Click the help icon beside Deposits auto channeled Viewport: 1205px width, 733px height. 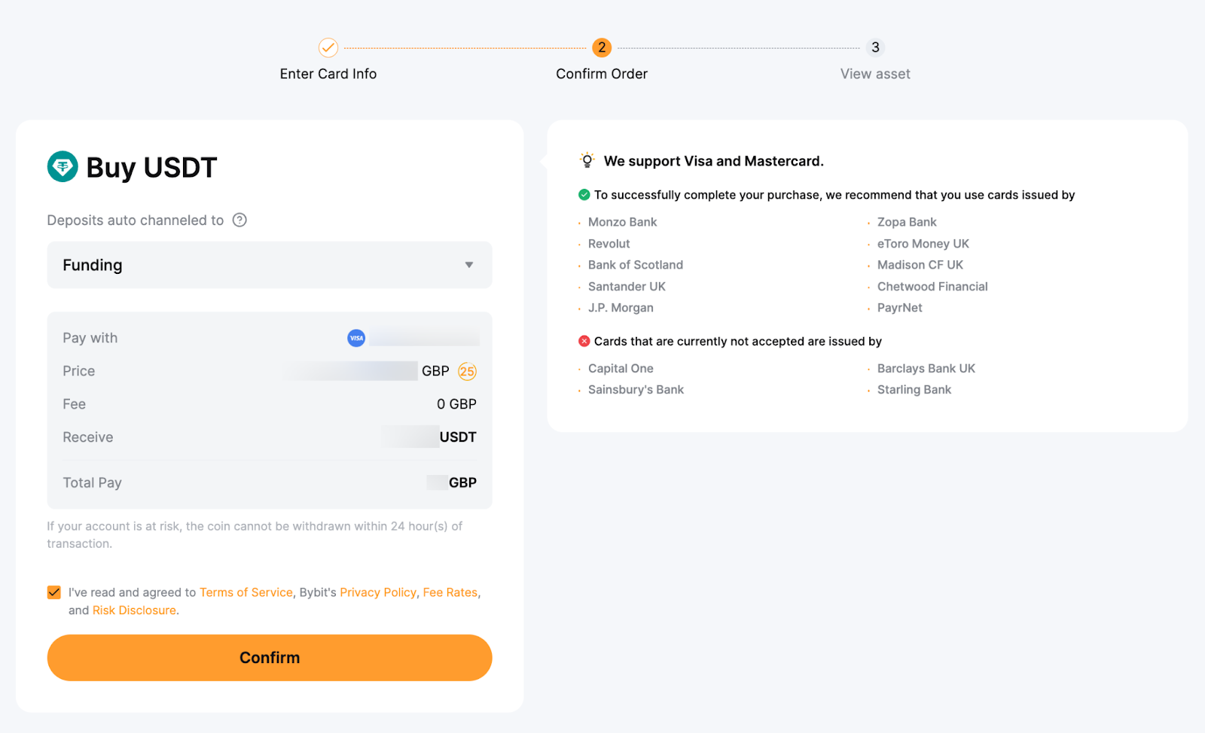click(239, 220)
